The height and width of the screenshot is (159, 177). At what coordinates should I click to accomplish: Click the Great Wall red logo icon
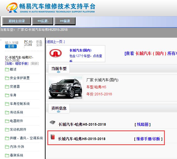(x=56, y=53)
